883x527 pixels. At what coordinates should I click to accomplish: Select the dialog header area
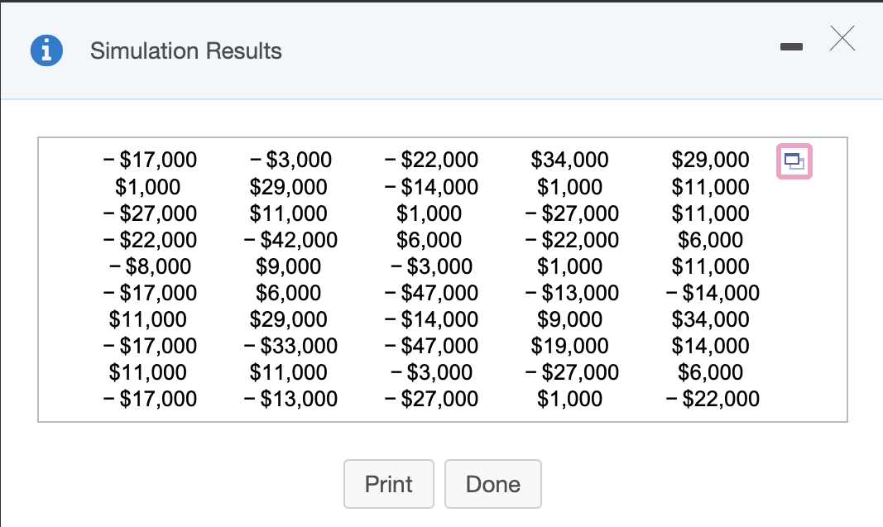coord(414,50)
